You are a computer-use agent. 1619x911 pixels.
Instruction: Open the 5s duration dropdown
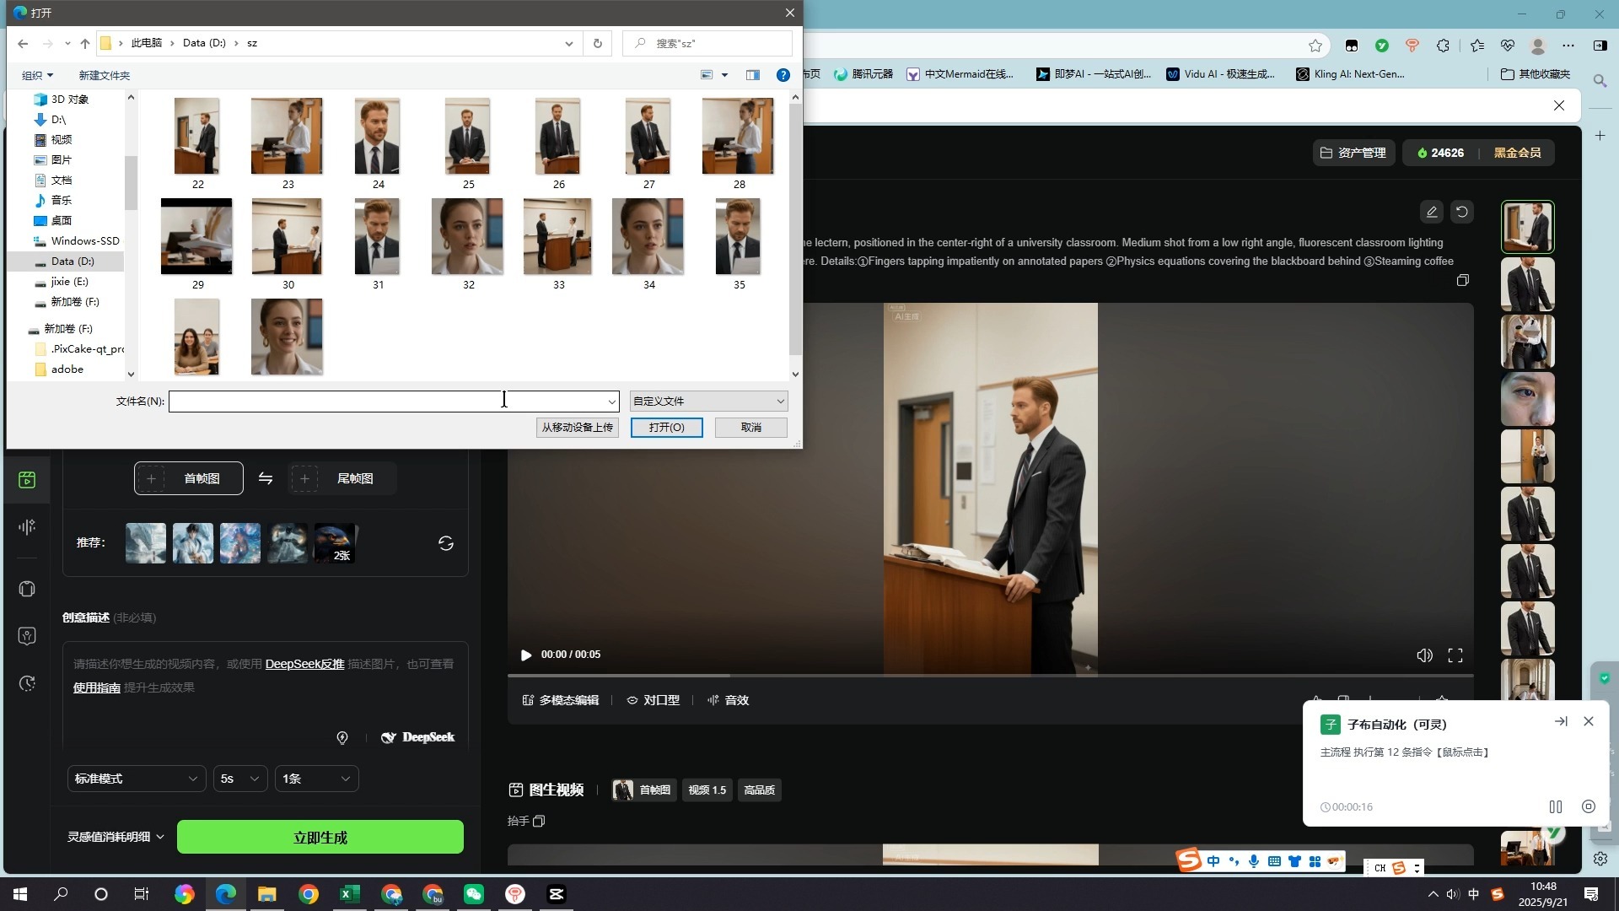[240, 779]
